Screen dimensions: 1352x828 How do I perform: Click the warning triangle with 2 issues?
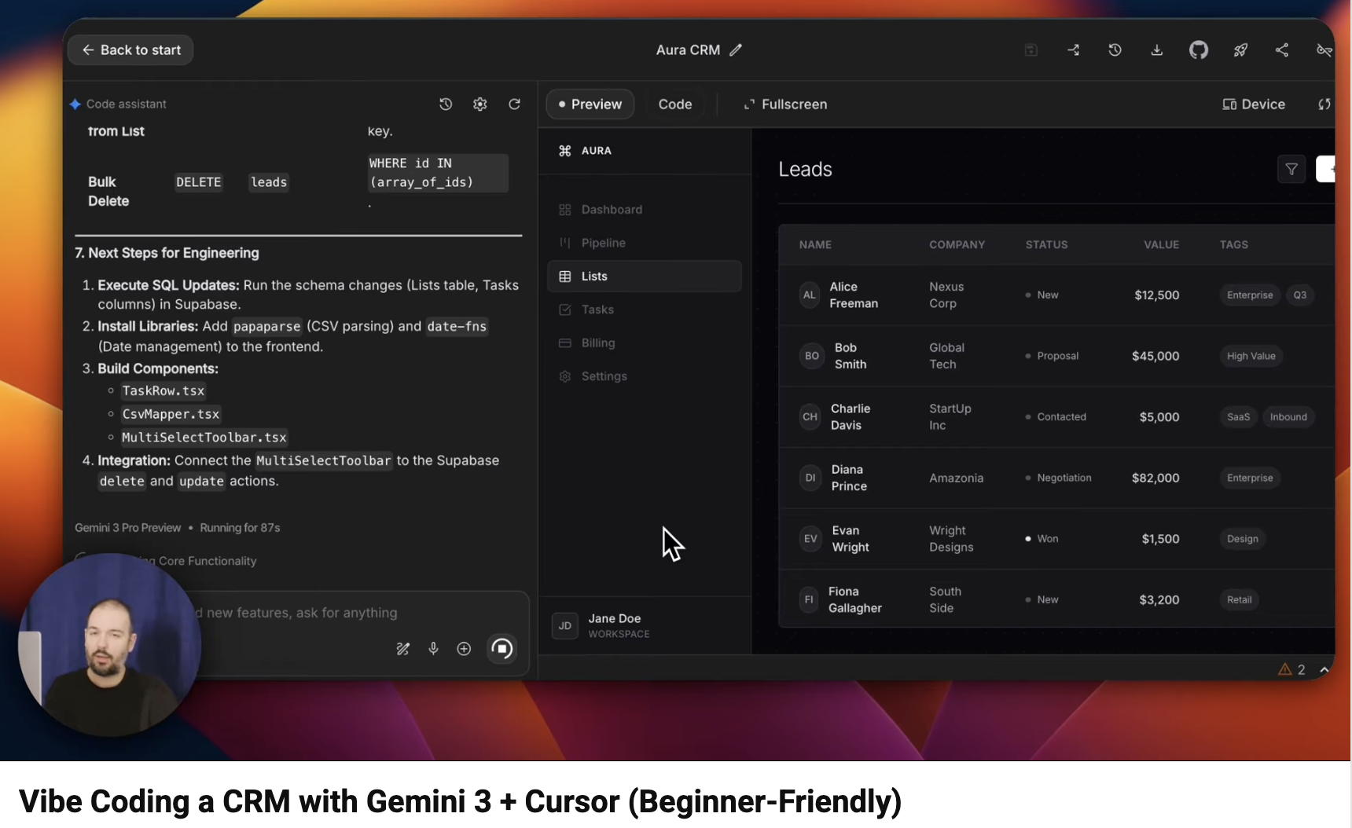pos(1291,669)
